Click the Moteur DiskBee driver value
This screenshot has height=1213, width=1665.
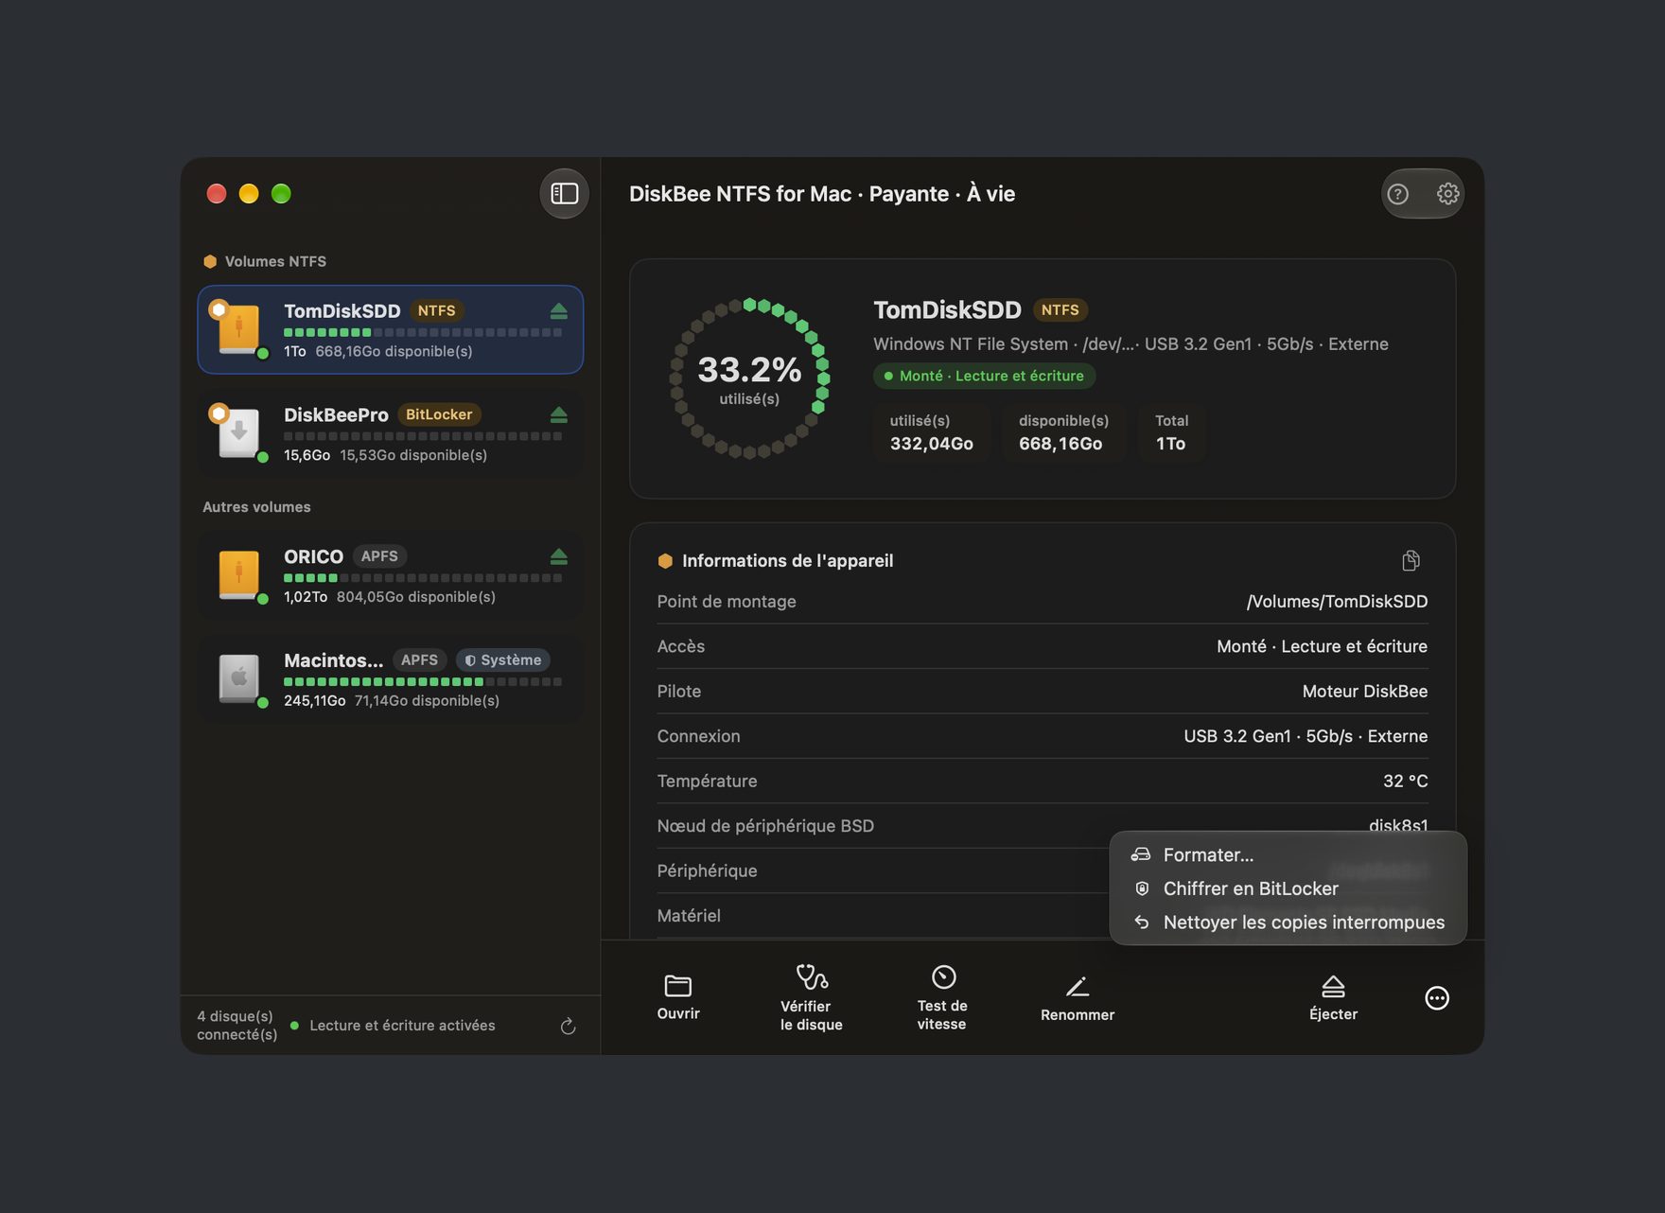[x=1365, y=691]
